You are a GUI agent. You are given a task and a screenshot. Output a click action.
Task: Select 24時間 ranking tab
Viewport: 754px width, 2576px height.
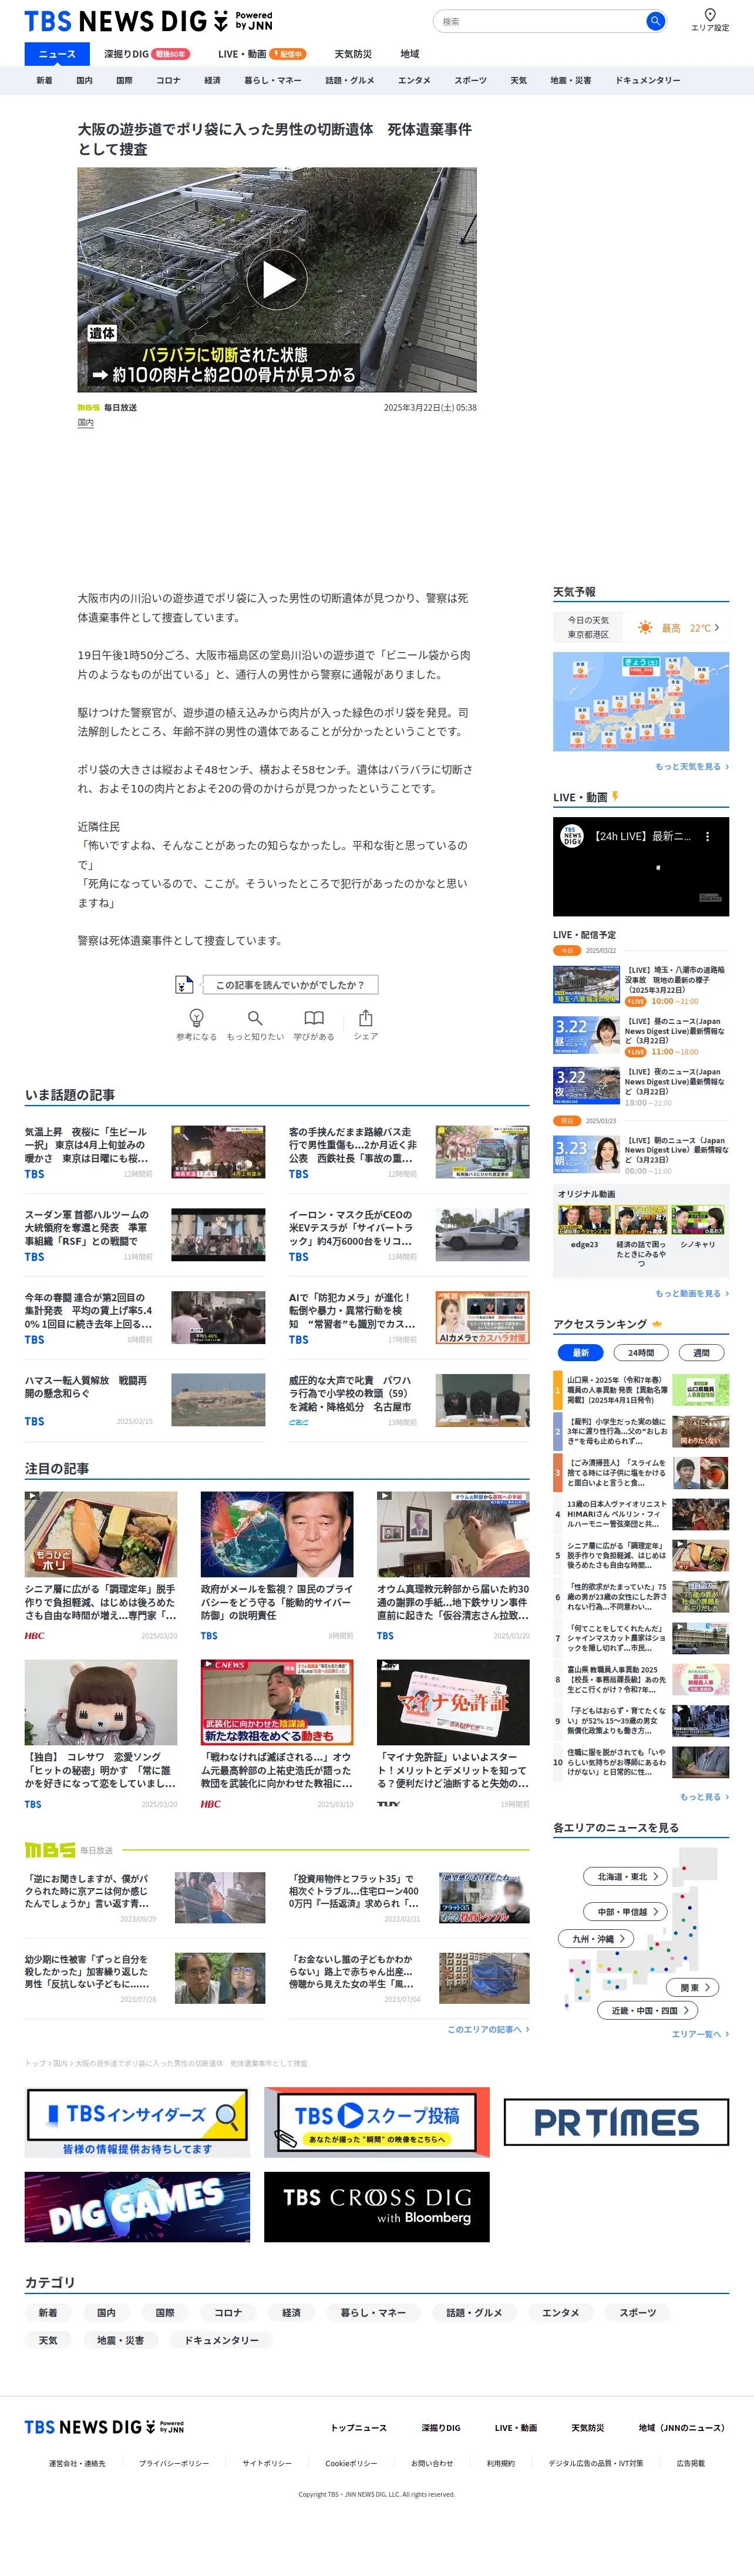641,1353
